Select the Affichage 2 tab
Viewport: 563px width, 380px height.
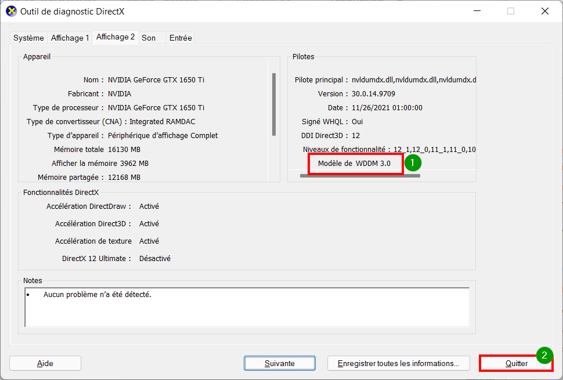point(116,37)
